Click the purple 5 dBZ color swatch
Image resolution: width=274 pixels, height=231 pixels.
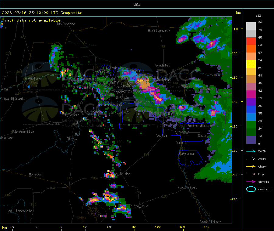click(251, 140)
